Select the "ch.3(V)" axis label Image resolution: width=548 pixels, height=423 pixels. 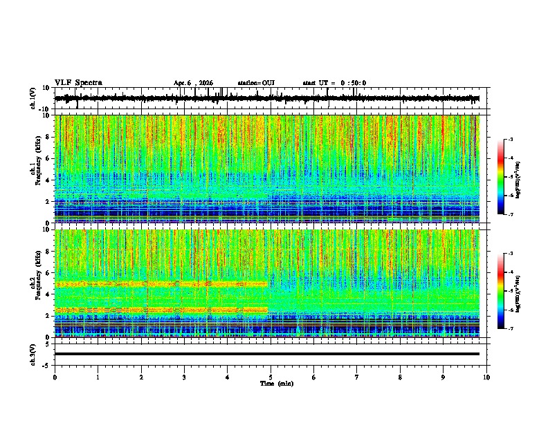pyautogui.click(x=33, y=355)
